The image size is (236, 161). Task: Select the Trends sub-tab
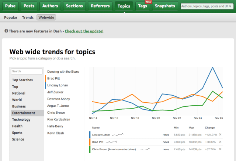pyautogui.click(x=28, y=17)
